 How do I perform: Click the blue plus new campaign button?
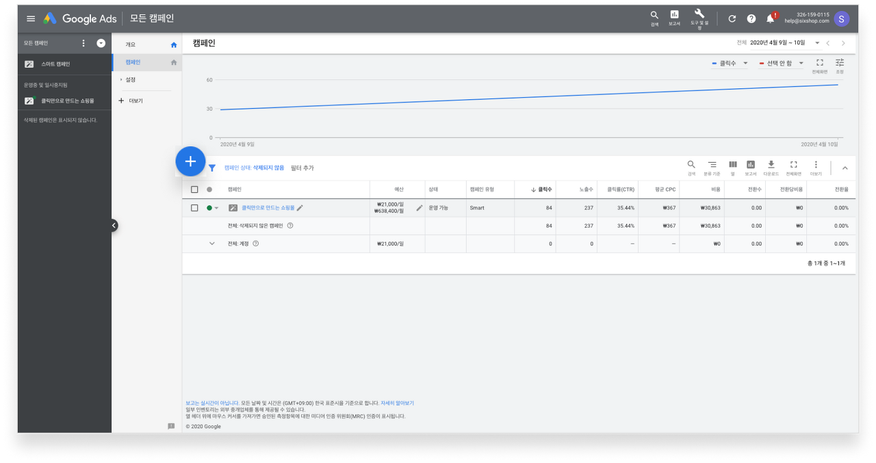click(x=190, y=161)
